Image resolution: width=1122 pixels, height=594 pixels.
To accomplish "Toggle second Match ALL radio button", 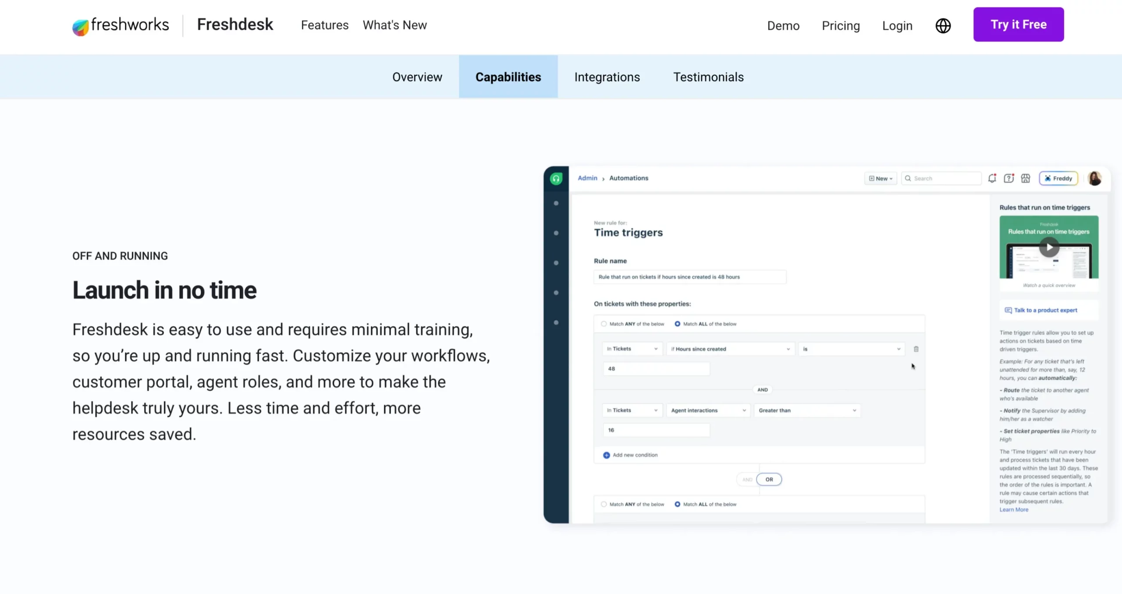I will (x=677, y=504).
